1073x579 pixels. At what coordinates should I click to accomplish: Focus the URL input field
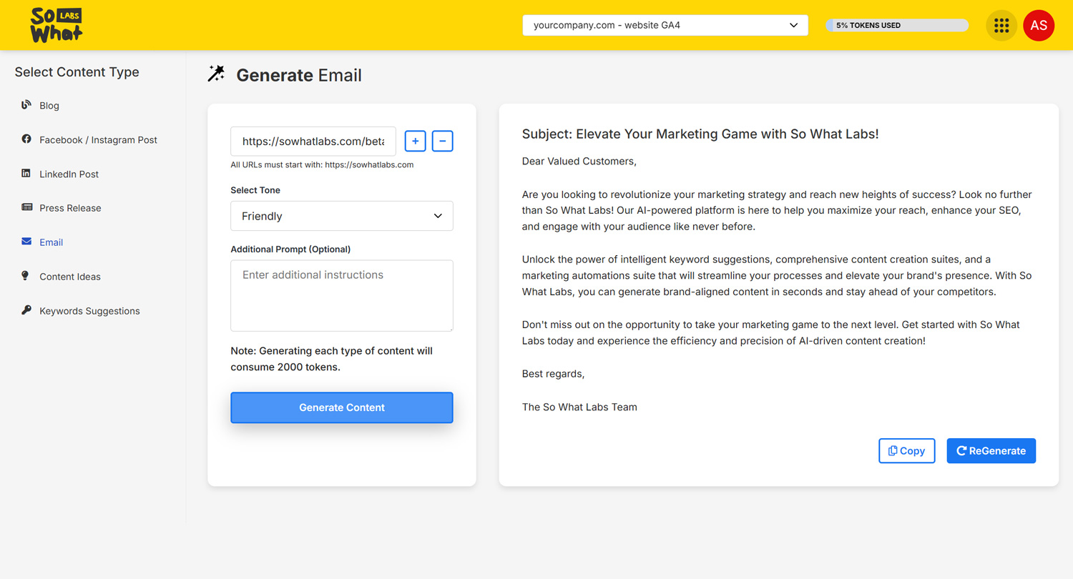point(313,142)
